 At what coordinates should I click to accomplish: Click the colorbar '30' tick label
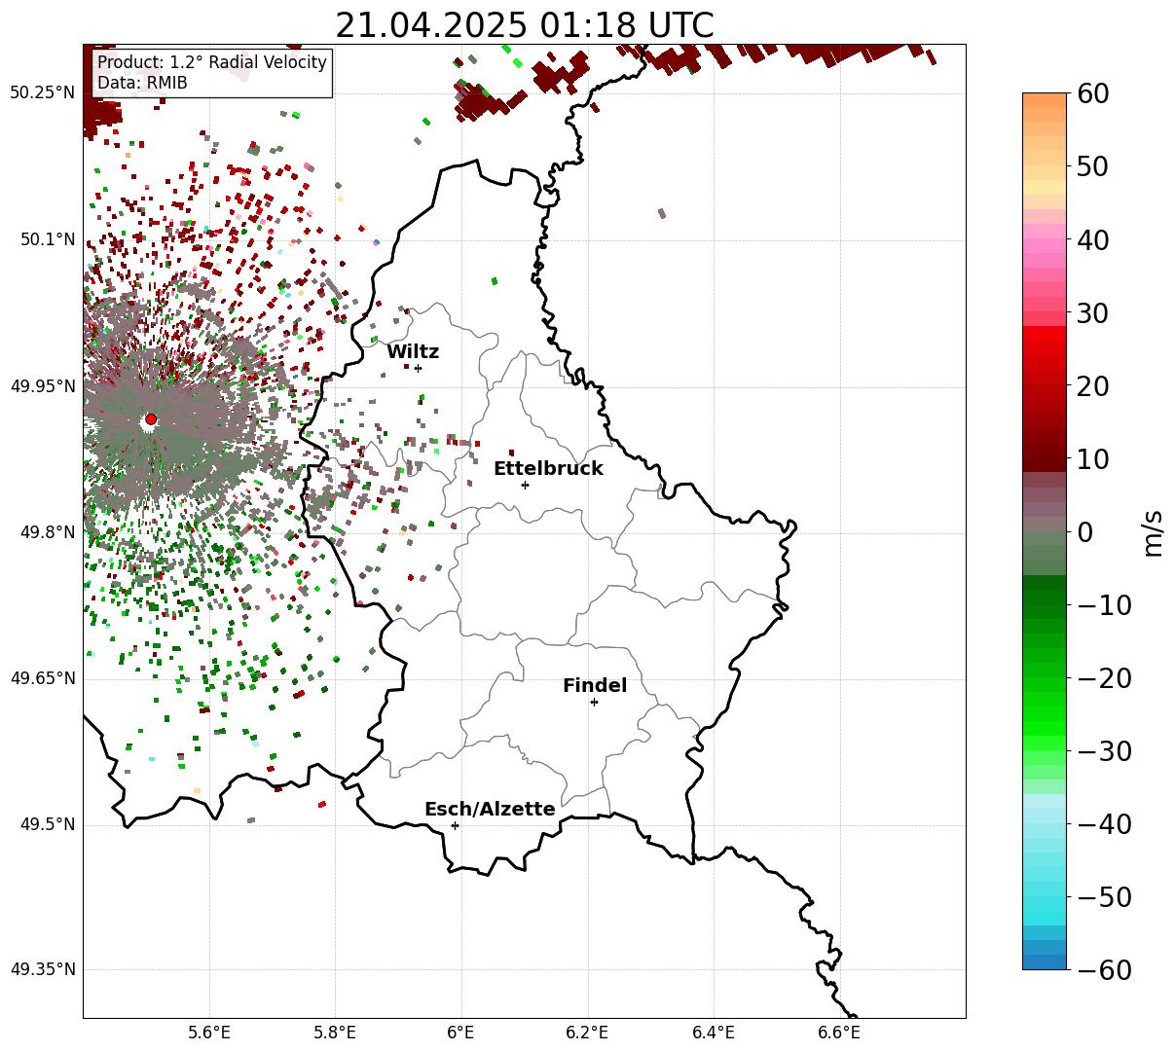pos(1091,312)
